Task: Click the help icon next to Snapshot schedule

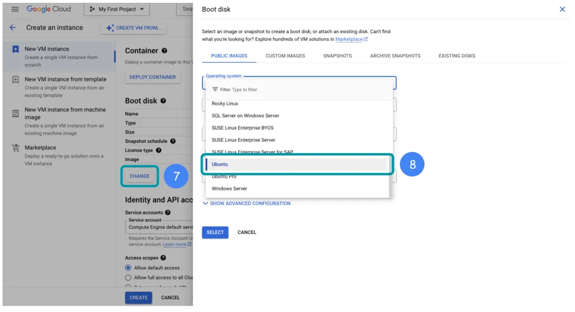Action: pyautogui.click(x=173, y=141)
